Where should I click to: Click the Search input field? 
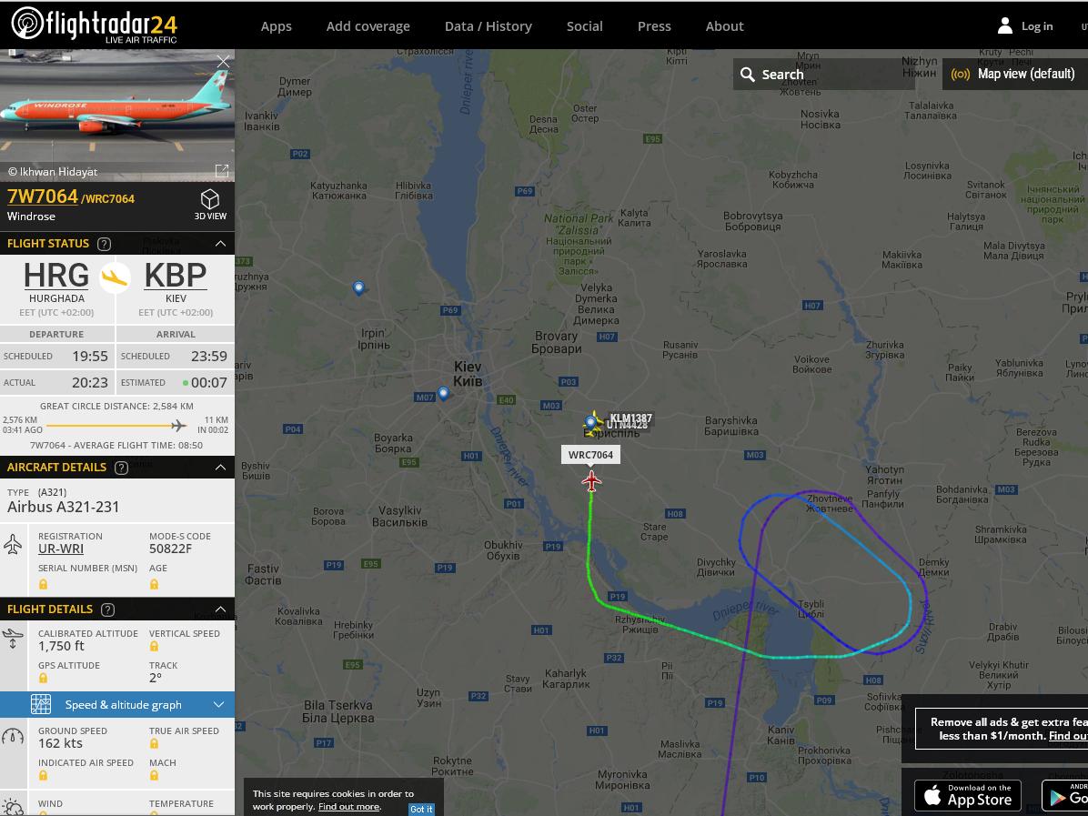pos(823,75)
